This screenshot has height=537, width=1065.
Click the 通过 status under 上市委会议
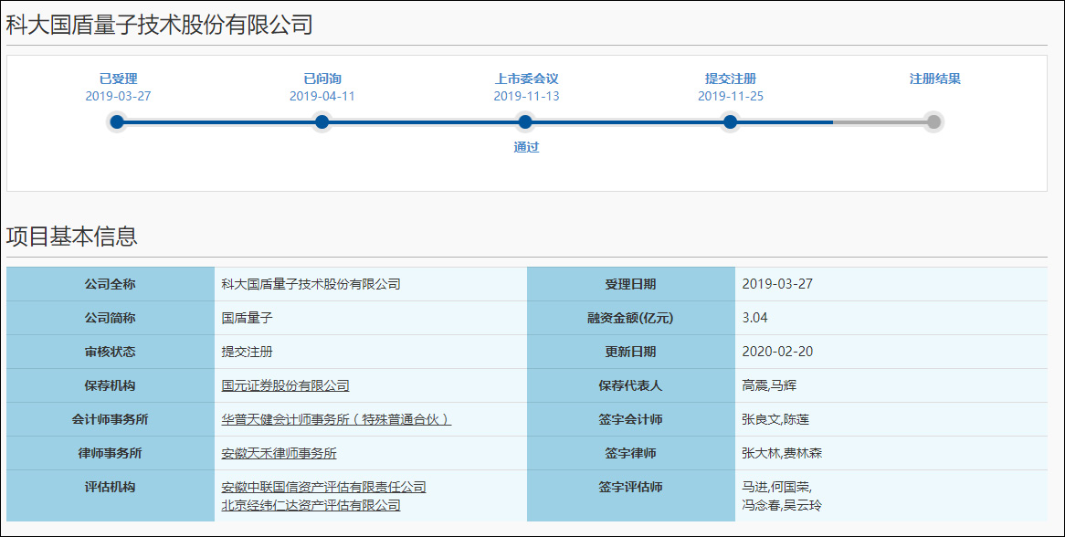[x=526, y=147]
